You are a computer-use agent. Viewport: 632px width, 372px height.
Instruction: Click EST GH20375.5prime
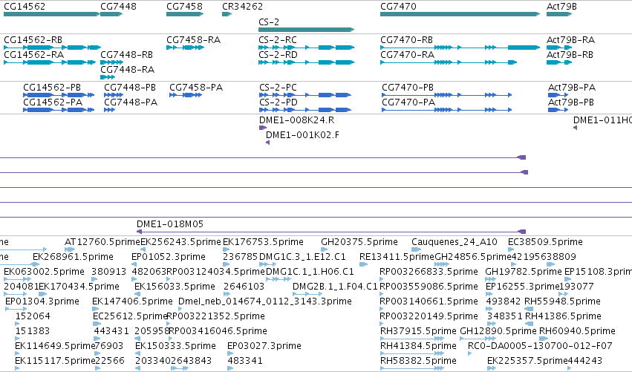(x=325, y=250)
